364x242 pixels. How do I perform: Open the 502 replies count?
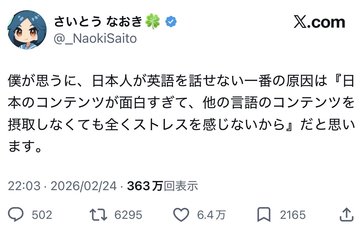[x=42, y=215]
